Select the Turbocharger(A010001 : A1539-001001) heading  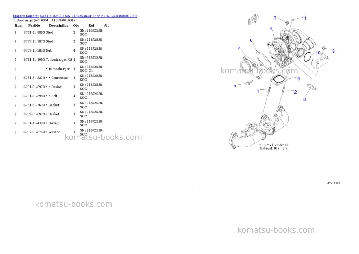(x=44, y=20)
